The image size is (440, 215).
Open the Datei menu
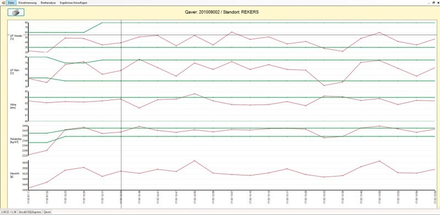(x=11, y=3)
